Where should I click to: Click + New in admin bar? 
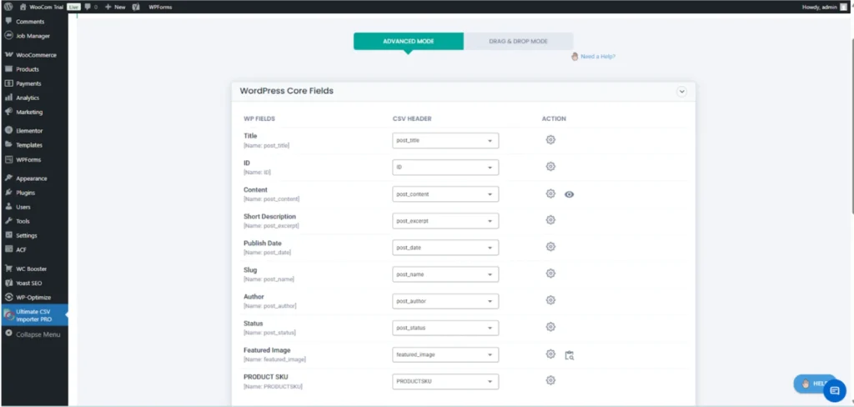click(x=115, y=7)
